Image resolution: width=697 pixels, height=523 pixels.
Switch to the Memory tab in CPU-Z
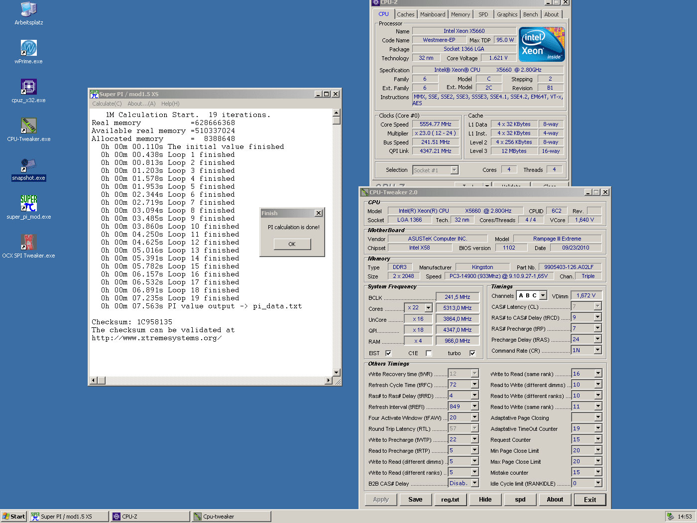click(461, 14)
